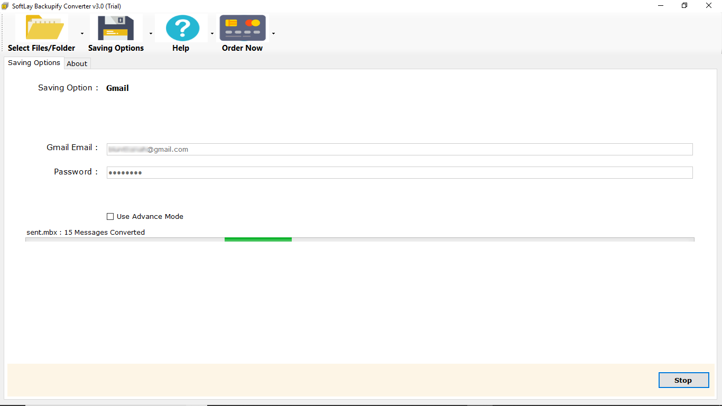Switch to the About tab
722x406 pixels.
coord(77,63)
